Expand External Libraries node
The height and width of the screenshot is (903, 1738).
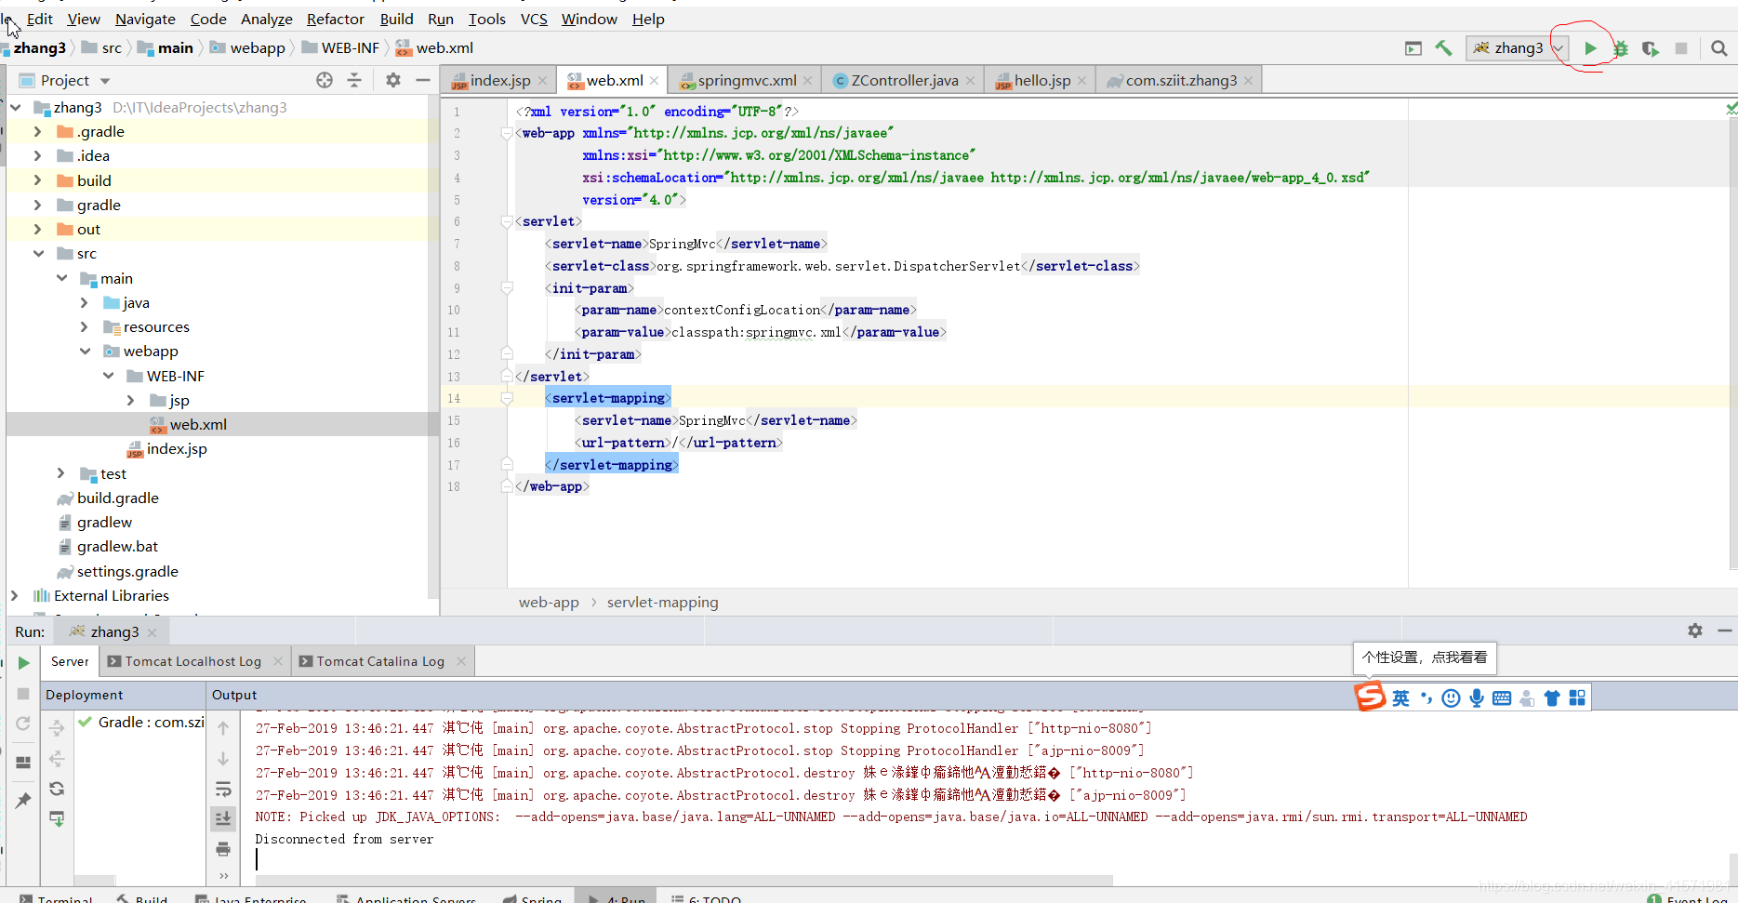coord(14,596)
